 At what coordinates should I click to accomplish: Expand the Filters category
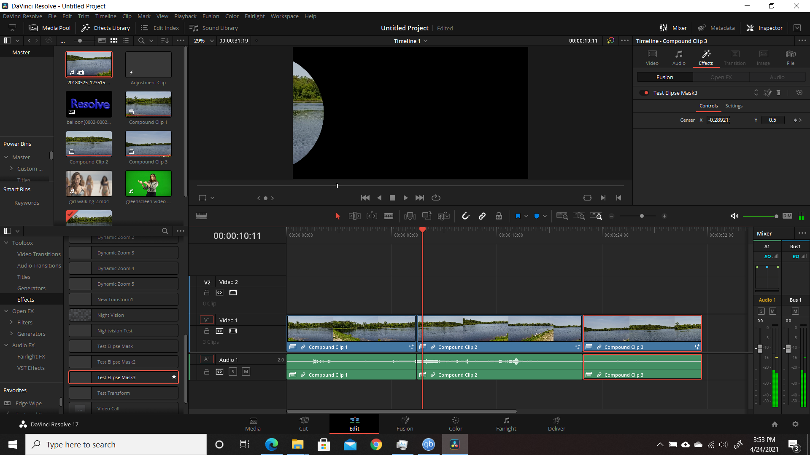(x=11, y=323)
